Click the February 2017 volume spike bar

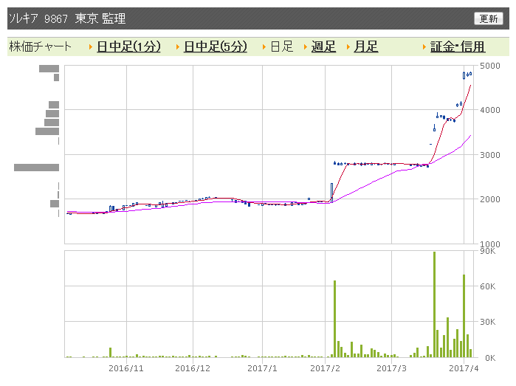334,319
